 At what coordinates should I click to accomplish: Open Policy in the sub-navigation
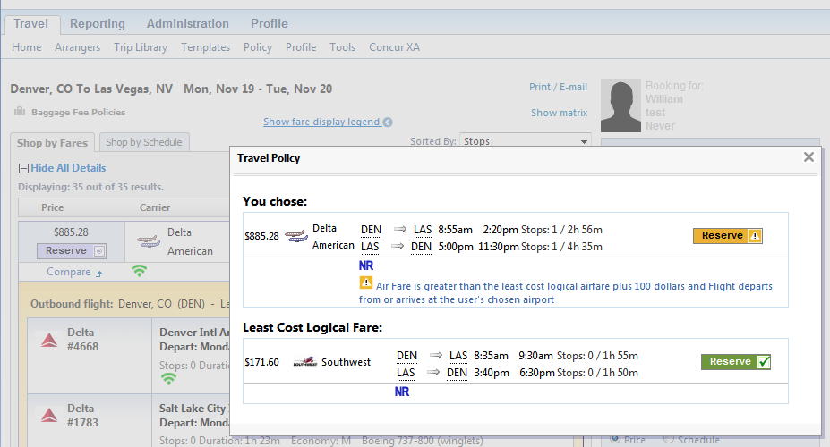tap(258, 47)
